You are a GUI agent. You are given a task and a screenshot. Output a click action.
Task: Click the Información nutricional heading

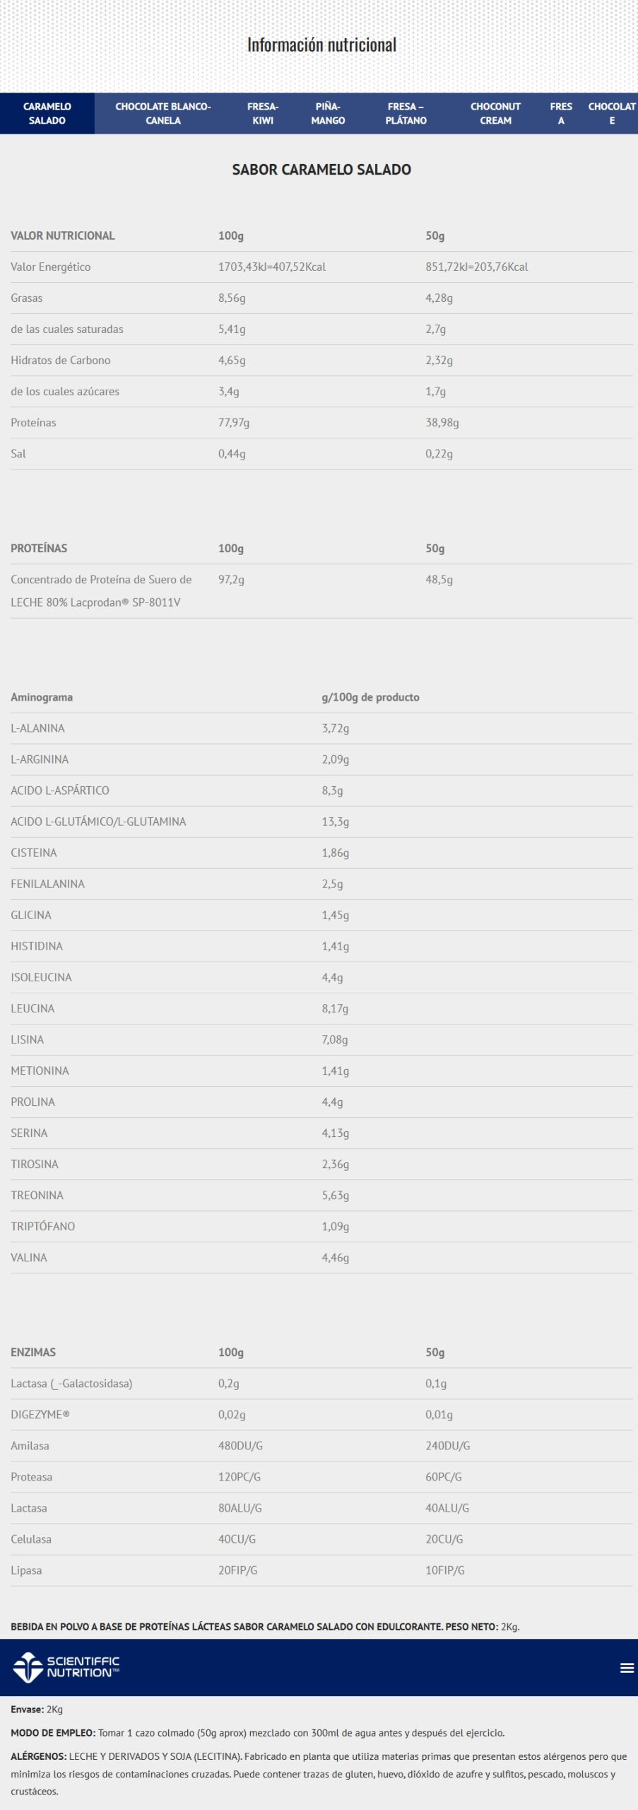pos(321,45)
